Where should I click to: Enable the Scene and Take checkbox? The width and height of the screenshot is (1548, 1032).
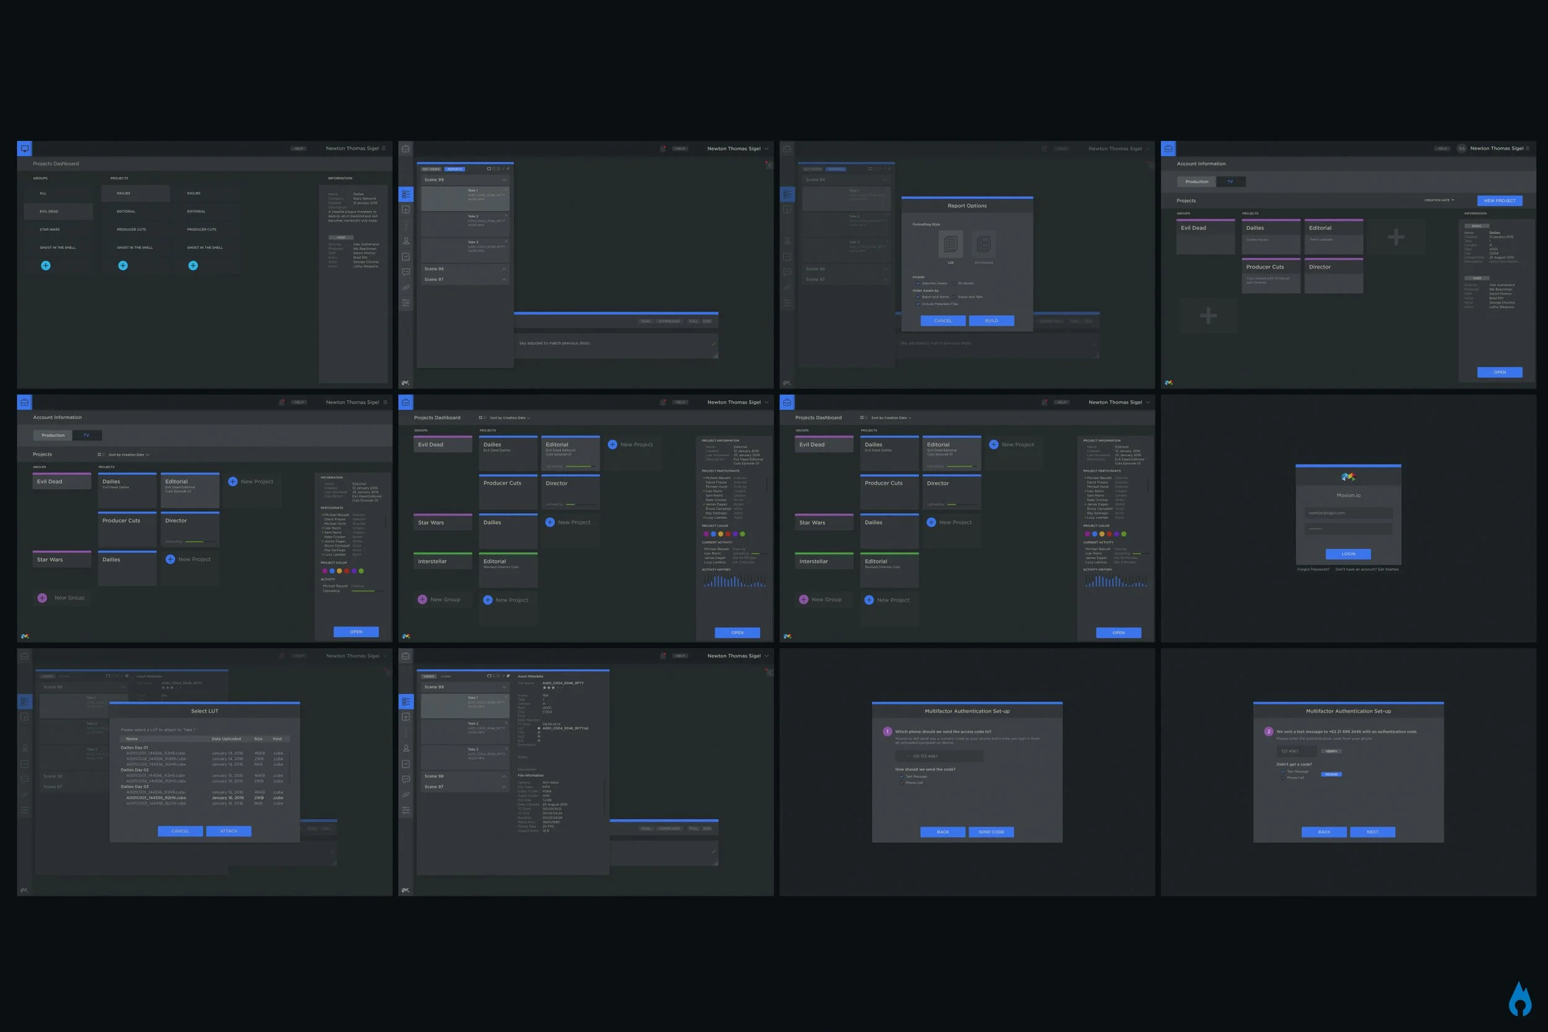pyautogui.click(x=954, y=297)
